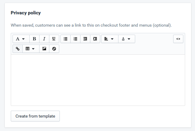
Task: Click the checkout footer description text
Action: [x=91, y=25]
